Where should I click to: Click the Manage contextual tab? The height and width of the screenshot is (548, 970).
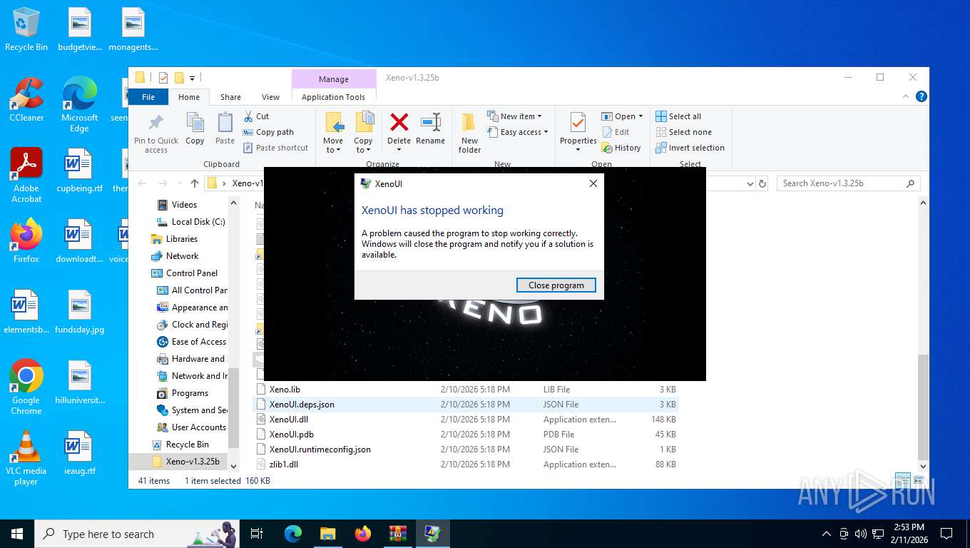coord(334,79)
